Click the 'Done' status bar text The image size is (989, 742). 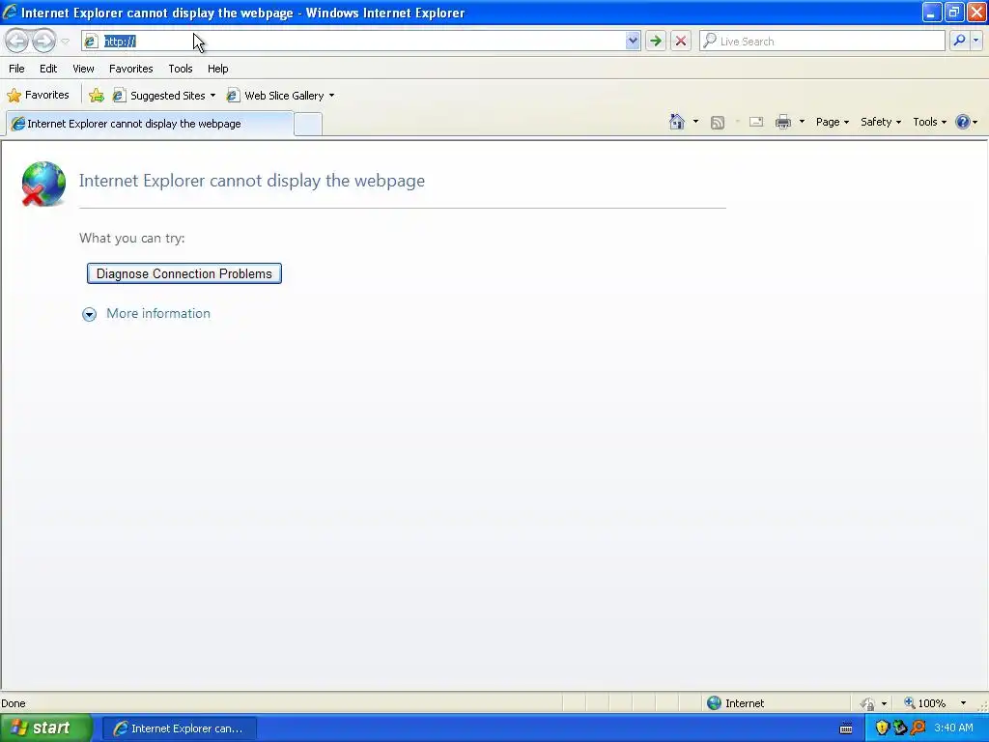pos(14,703)
